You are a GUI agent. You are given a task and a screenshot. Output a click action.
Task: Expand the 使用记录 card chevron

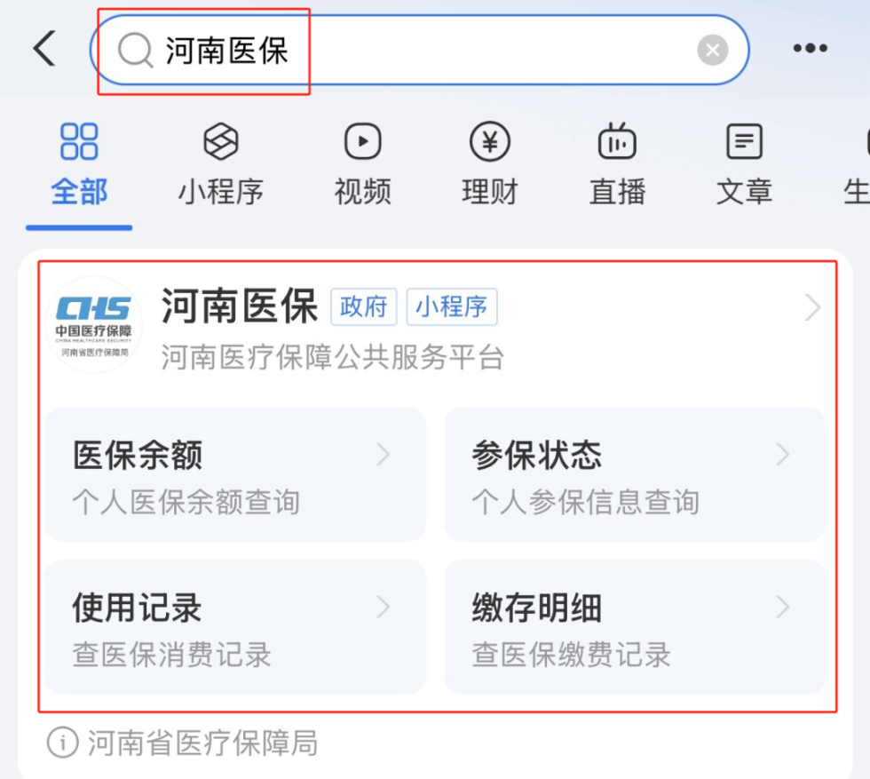click(383, 607)
